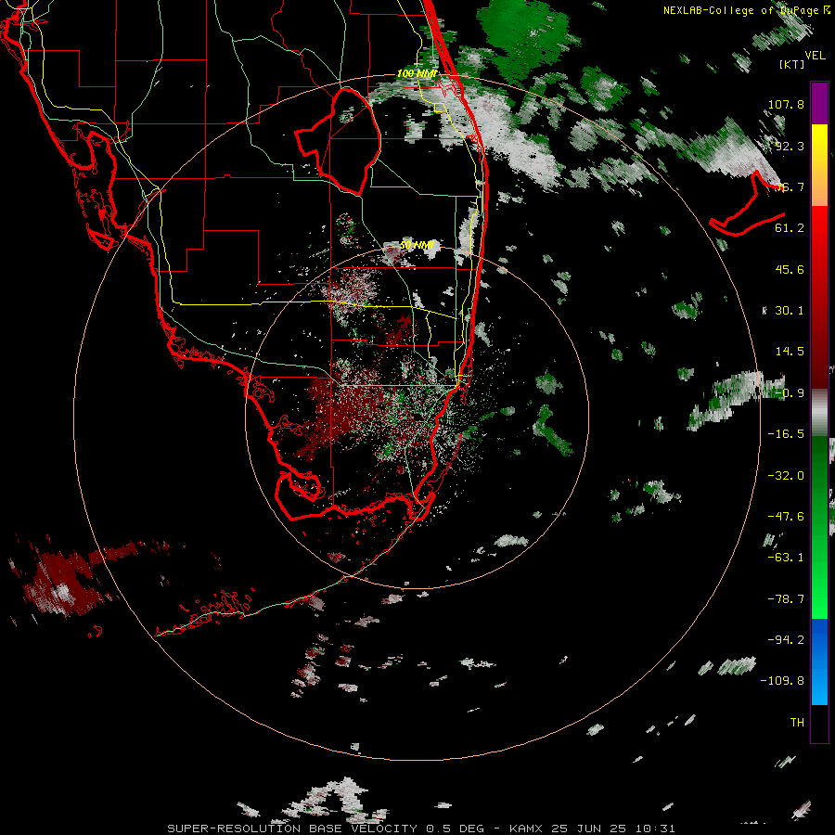The image size is (835, 835).
Task: Click the VEL legend title
Action: click(x=815, y=55)
